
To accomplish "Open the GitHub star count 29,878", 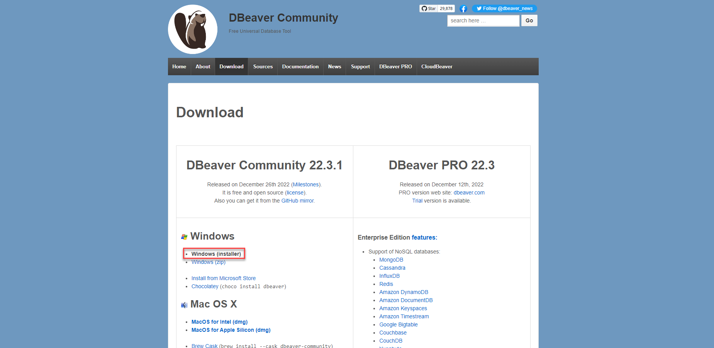I will [446, 8].
